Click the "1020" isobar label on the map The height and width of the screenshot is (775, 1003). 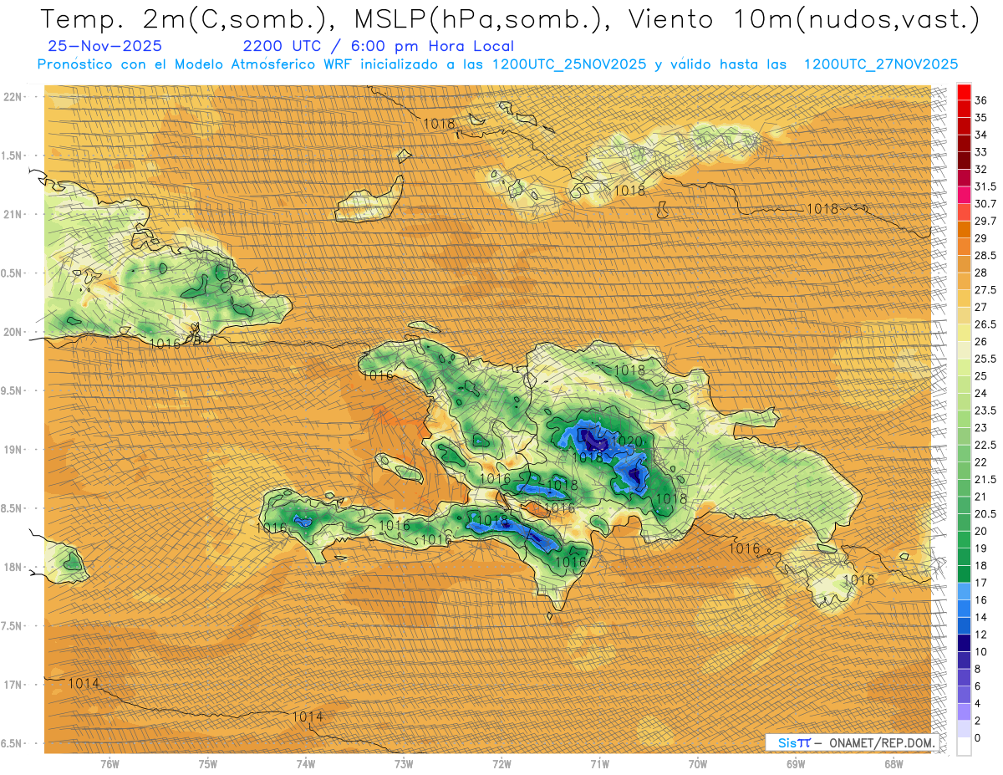click(627, 441)
